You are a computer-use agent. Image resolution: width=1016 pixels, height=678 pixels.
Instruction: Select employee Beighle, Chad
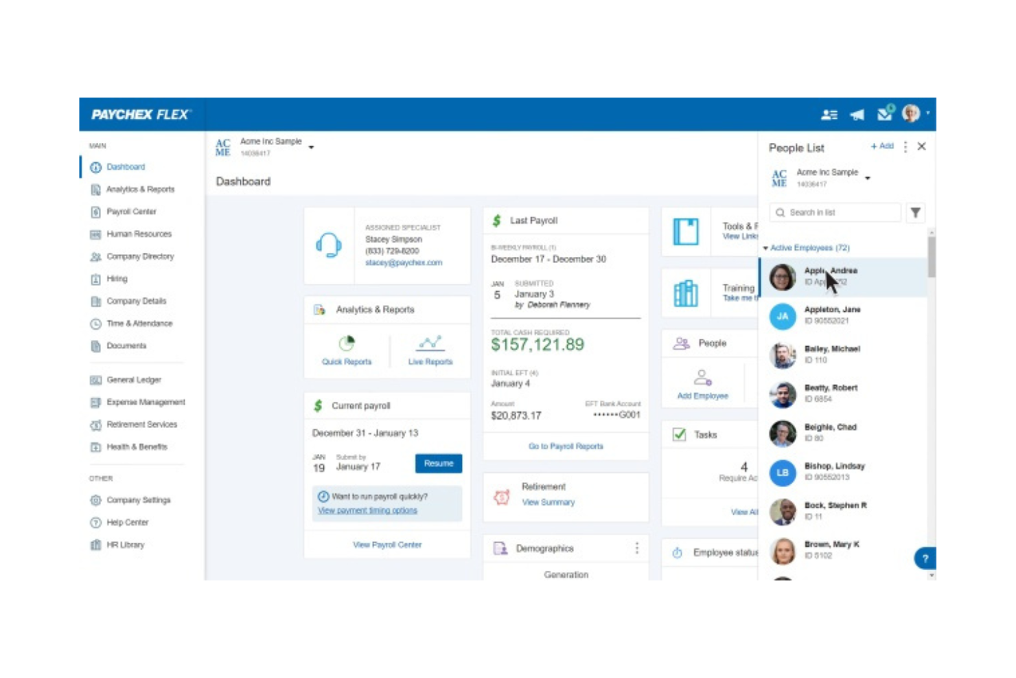click(x=844, y=433)
